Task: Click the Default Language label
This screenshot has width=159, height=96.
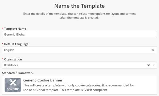Action: point(16,44)
